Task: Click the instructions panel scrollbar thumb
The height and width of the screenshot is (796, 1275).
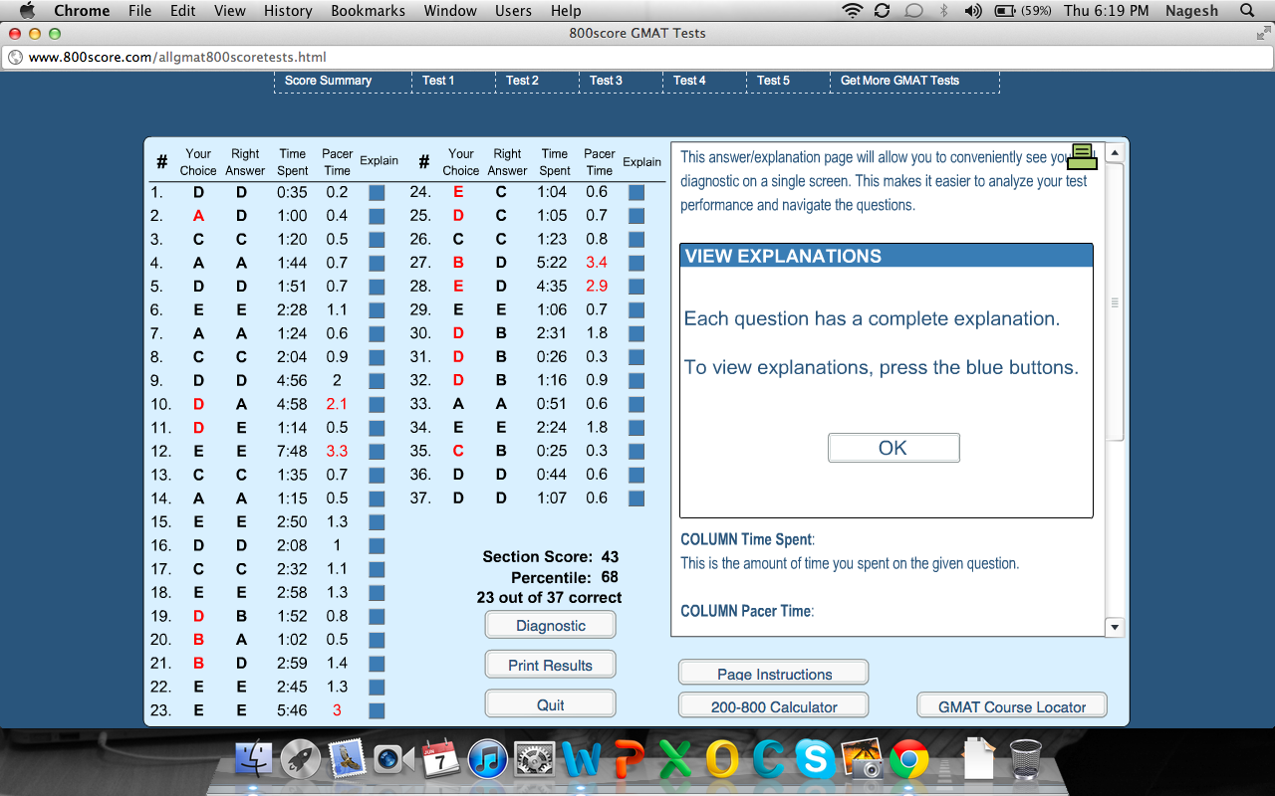Action: tap(1116, 301)
